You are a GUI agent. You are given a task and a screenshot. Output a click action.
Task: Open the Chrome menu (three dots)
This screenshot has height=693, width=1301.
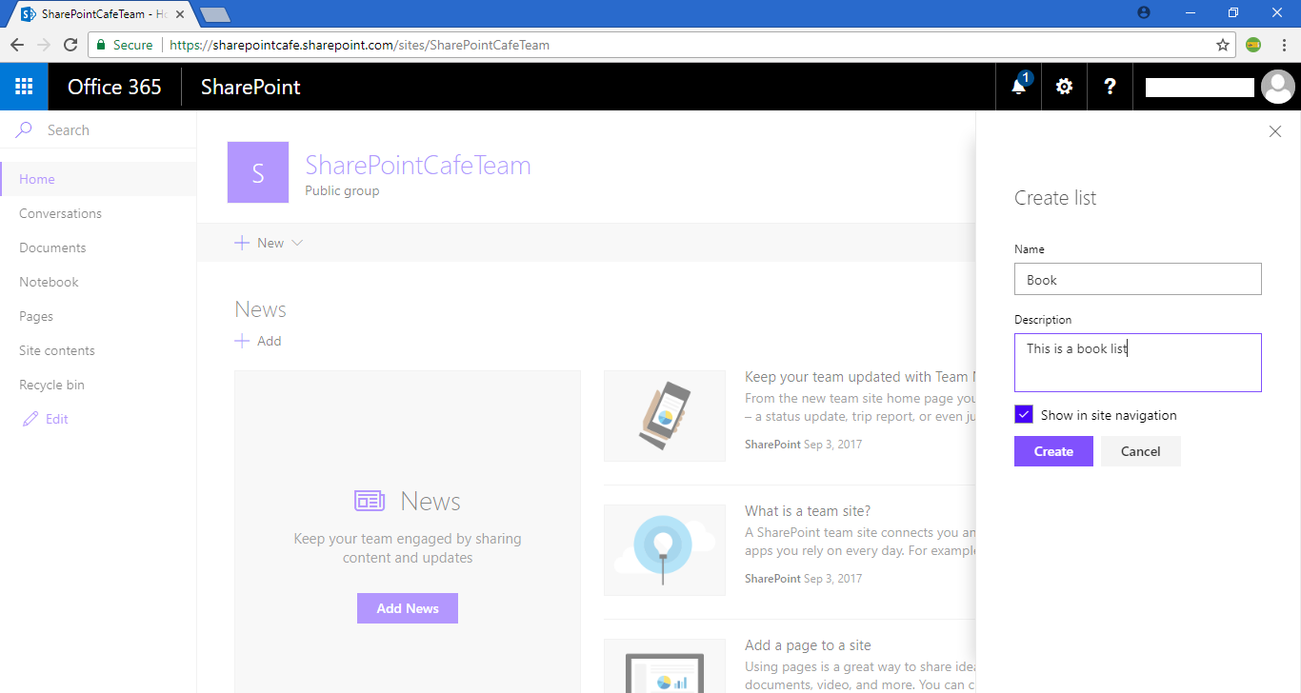1282,45
